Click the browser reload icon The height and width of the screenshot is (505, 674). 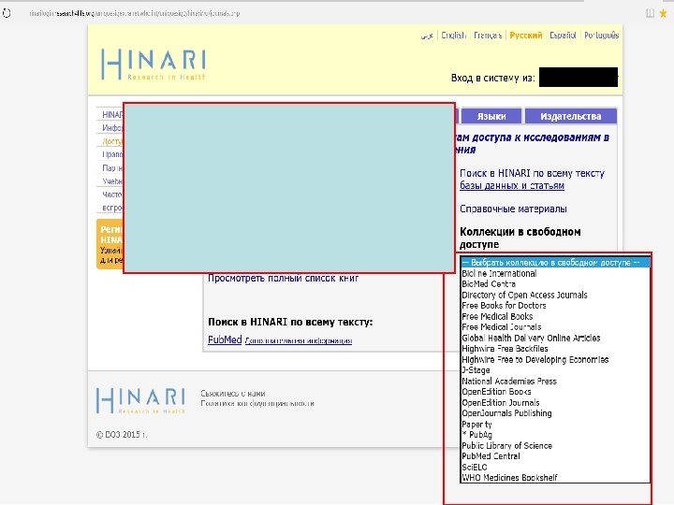click(7, 13)
